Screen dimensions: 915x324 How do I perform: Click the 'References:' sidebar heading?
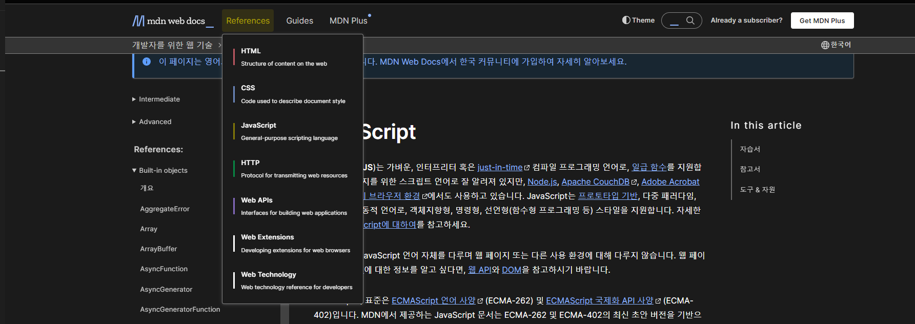pos(158,150)
